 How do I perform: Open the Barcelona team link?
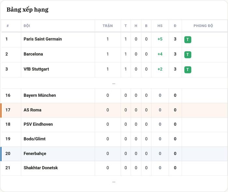(x=33, y=54)
